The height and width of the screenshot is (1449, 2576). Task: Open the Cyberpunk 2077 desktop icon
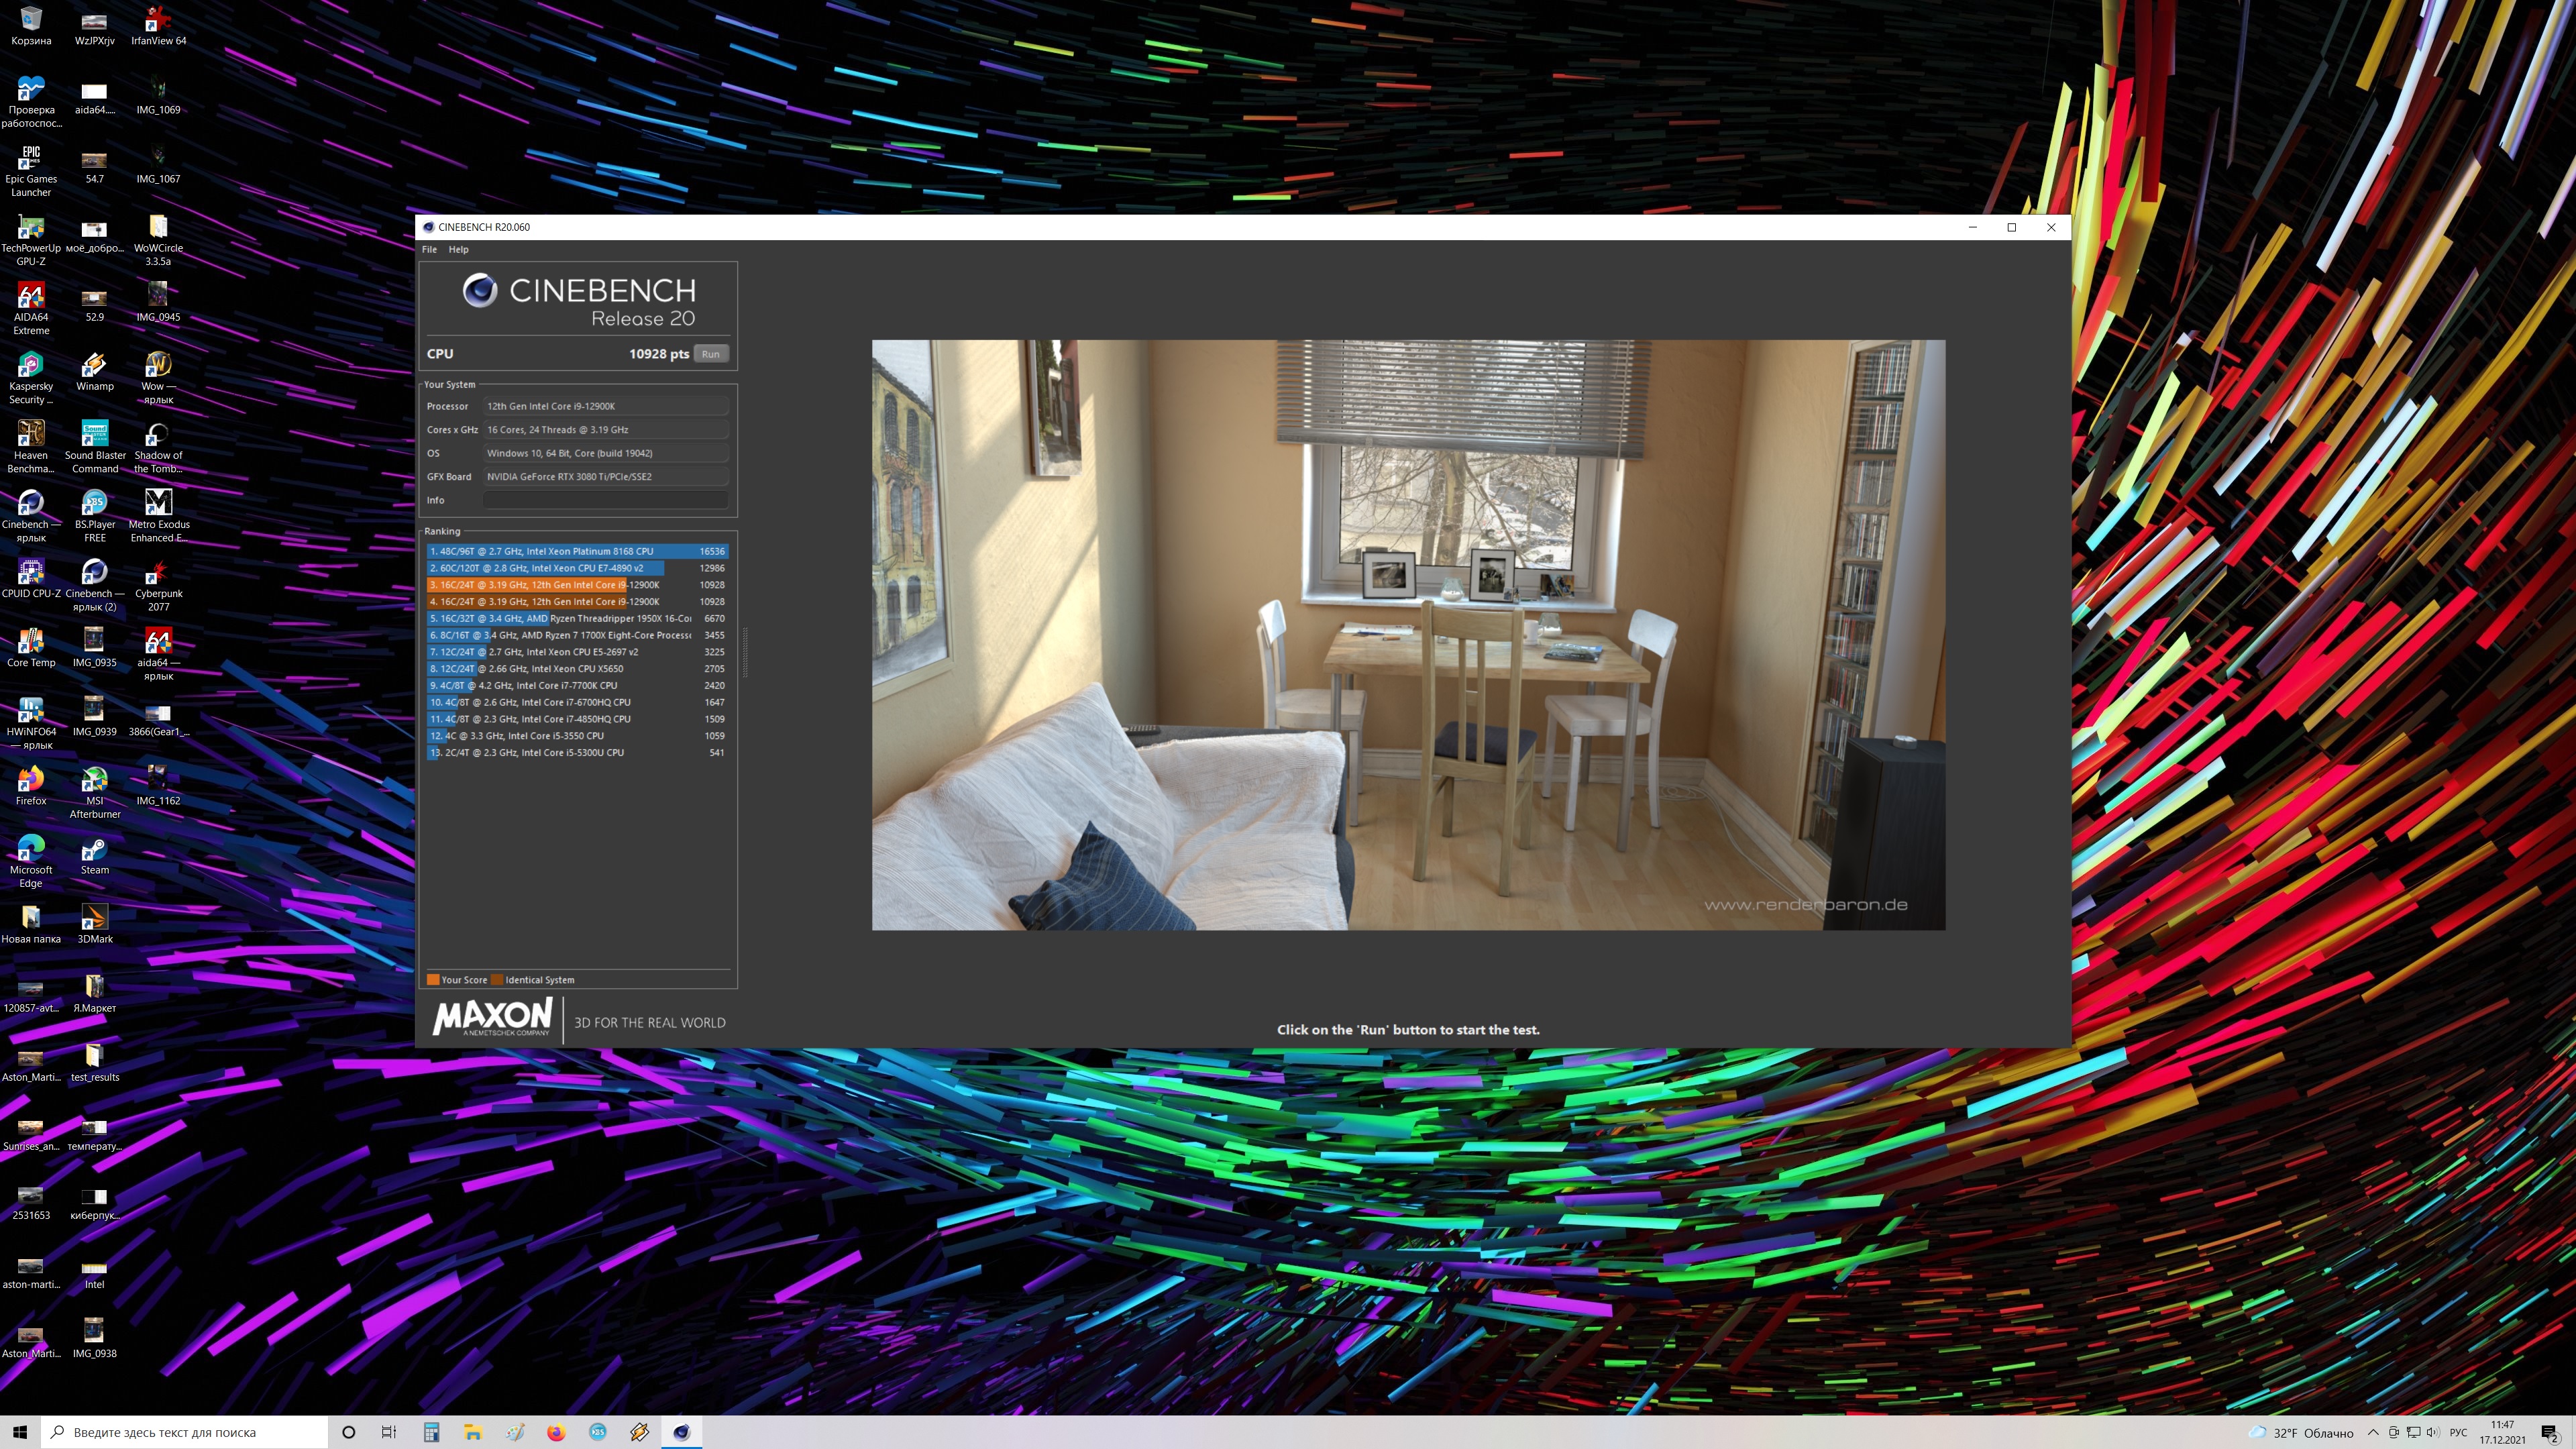tap(158, 574)
